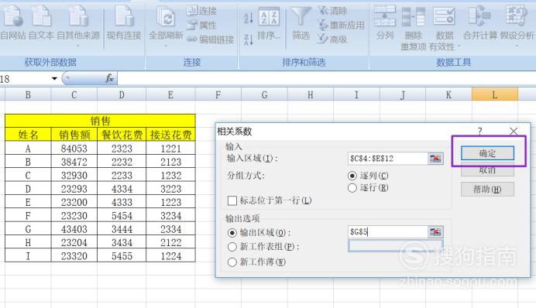Screen dimensions: 536x308
Task: Click cell with value 3234
Action: coord(170,215)
